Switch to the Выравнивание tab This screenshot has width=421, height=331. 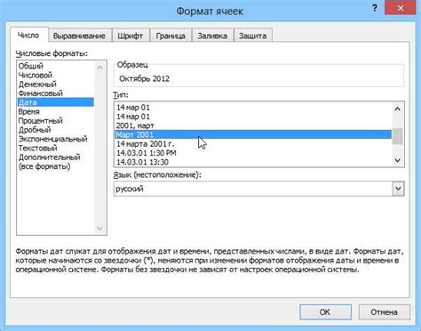79,36
